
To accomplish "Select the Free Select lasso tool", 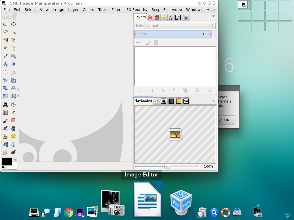I will [x=5, y=32].
